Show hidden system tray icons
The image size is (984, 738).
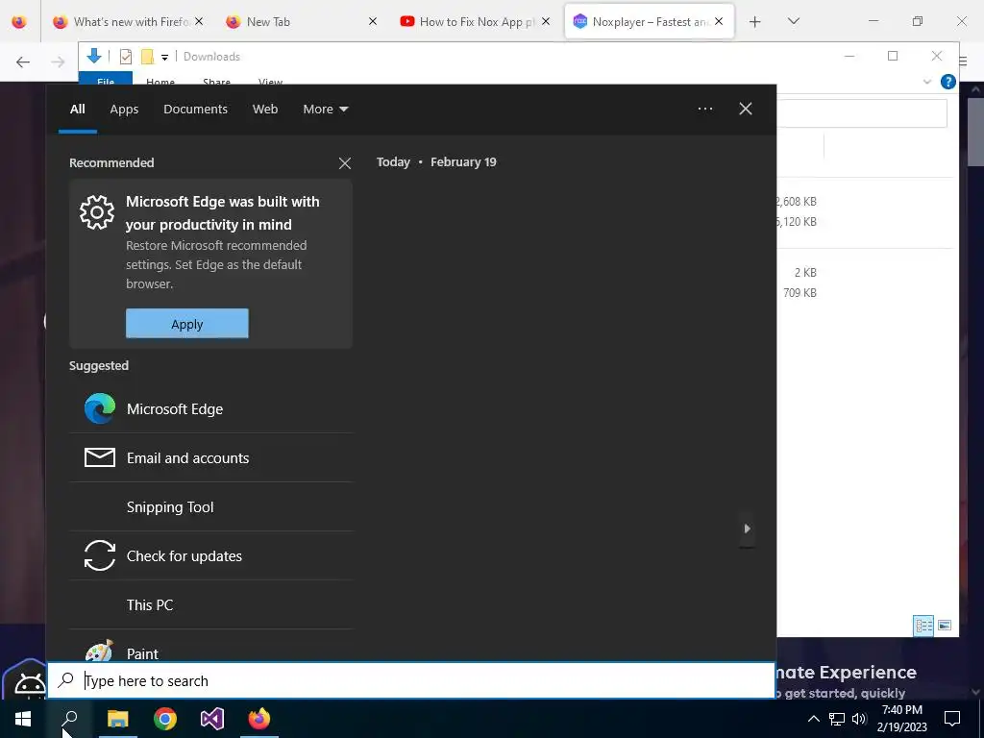813,719
